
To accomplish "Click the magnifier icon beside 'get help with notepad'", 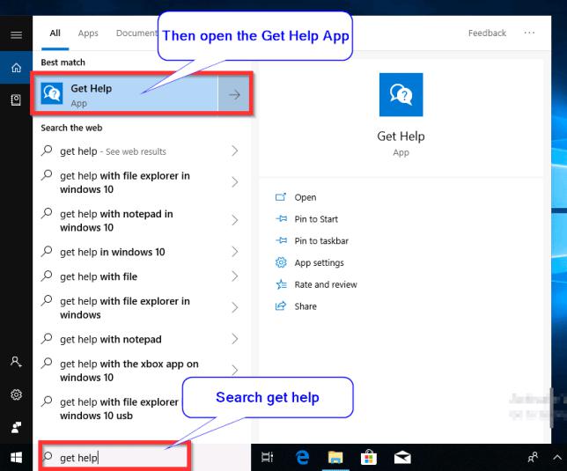I will coord(47,339).
